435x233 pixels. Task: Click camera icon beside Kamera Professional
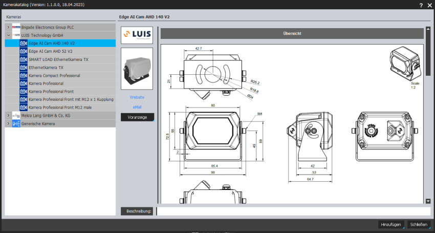click(24, 83)
